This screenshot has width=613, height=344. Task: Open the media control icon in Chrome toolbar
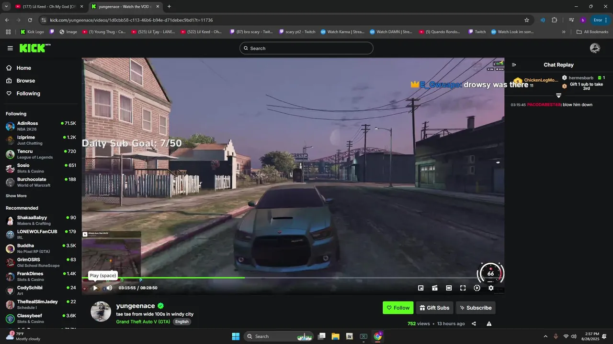(571, 20)
